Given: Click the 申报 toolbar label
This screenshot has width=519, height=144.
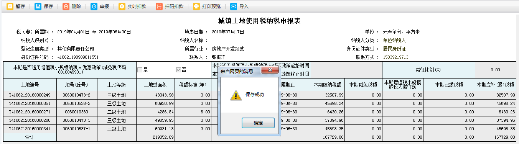Looking at the screenshot, I should click(x=104, y=7).
